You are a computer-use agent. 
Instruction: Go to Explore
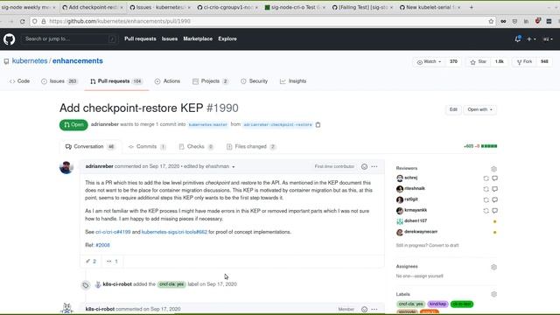click(x=227, y=38)
